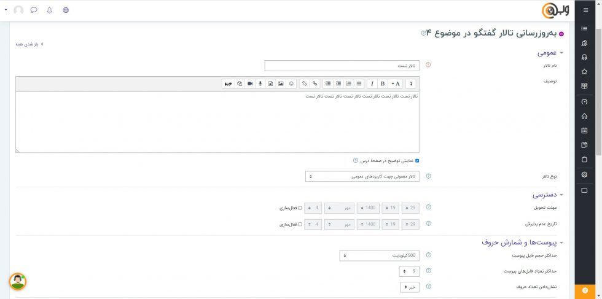The width and height of the screenshot is (602, 299).
Task: Click the 'باز شدن همه' expand all link
Action: tap(31, 44)
